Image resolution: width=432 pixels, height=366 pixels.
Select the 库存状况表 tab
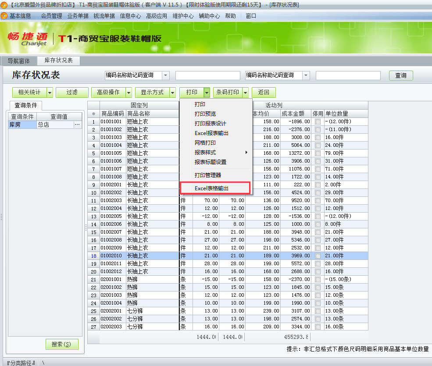click(x=58, y=61)
